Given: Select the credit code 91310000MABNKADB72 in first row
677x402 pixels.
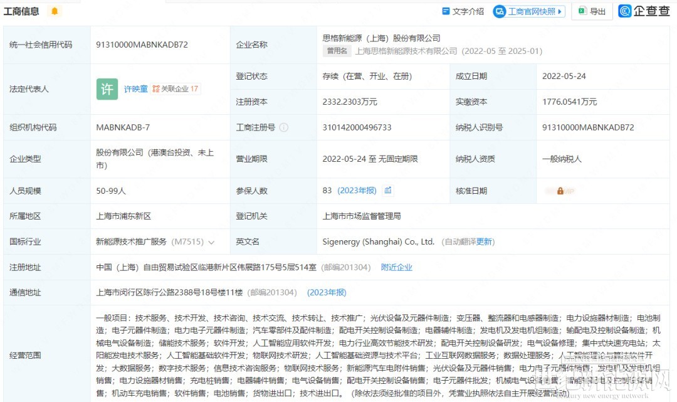Looking at the screenshot, I should pyautogui.click(x=142, y=45).
